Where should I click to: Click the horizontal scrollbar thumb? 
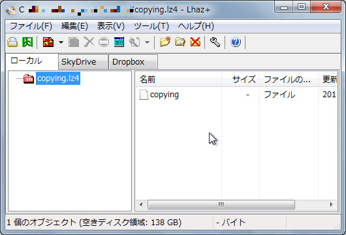point(221,204)
